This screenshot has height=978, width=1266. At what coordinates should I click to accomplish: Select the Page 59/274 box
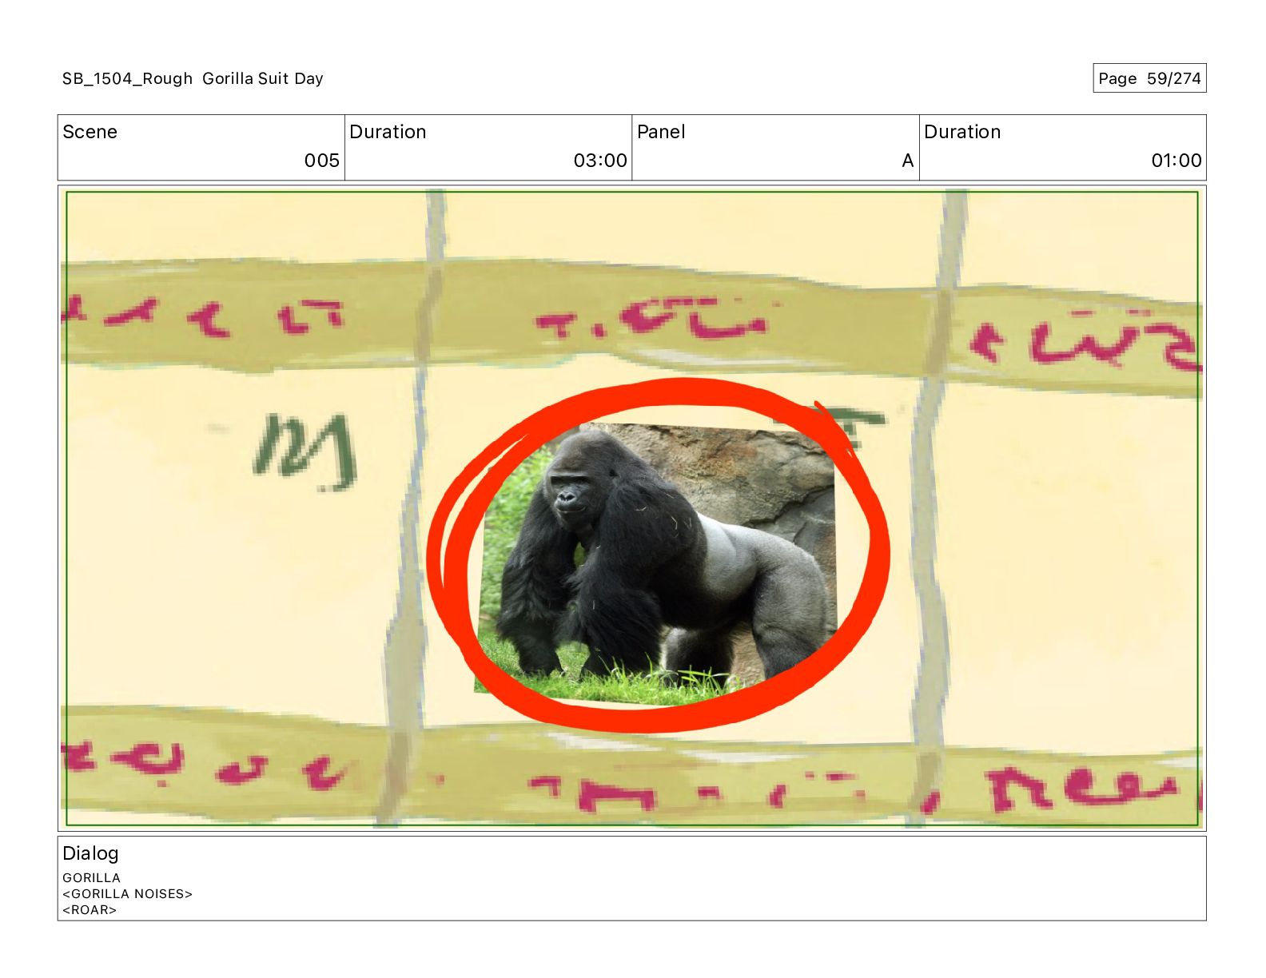click(x=1149, y=78)
